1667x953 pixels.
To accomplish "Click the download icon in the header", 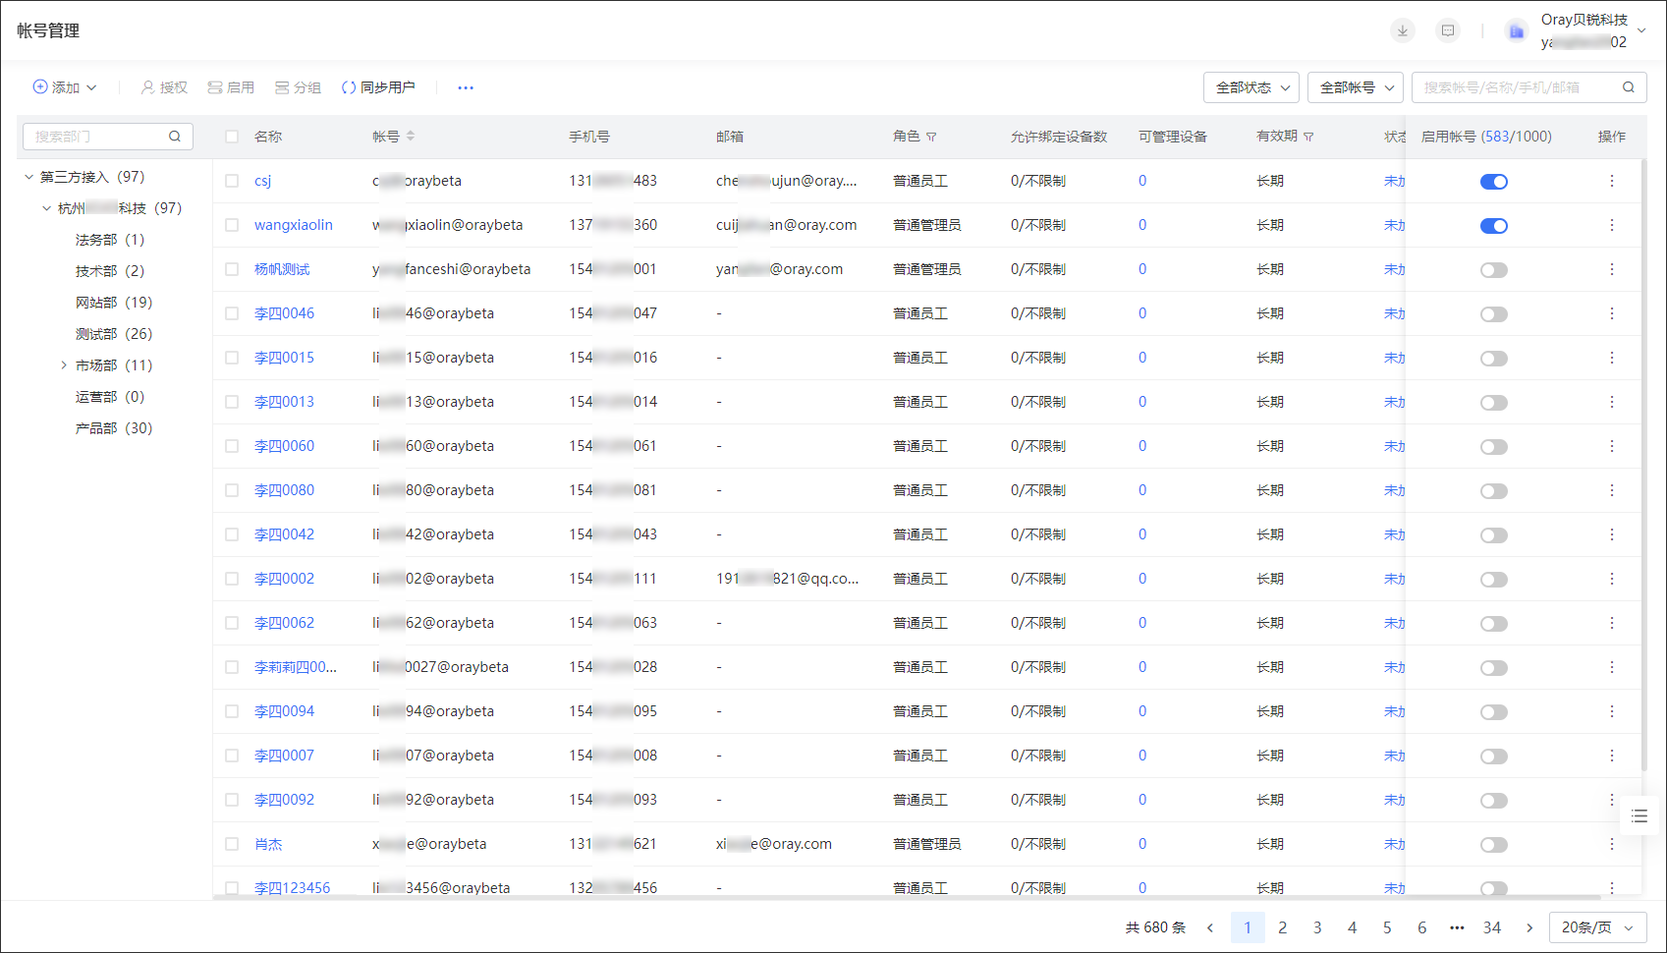I will [x=1403, y=30].
